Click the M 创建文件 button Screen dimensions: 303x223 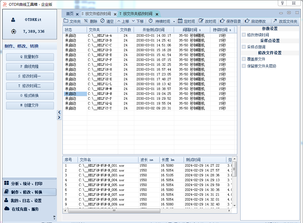coord(30,105)
